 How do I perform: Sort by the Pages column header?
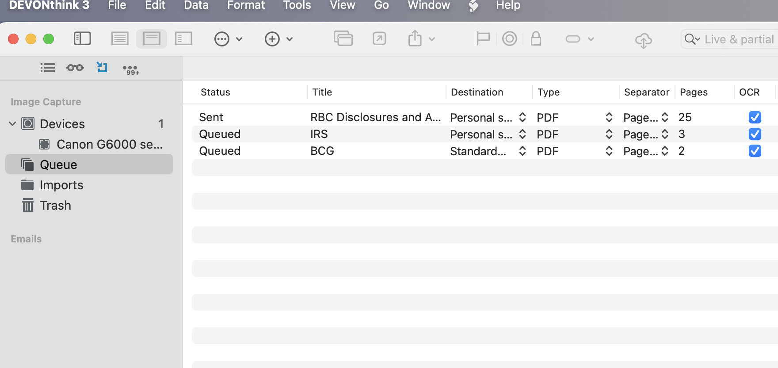[693, 92]
